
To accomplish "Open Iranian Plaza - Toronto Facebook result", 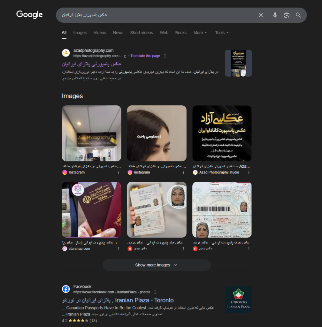I will (118, 300).
